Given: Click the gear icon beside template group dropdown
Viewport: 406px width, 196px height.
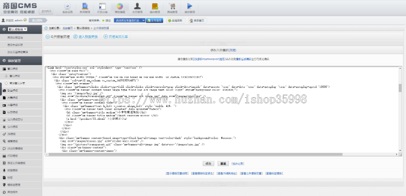Looking at the screenshot, I should point(4,29).
